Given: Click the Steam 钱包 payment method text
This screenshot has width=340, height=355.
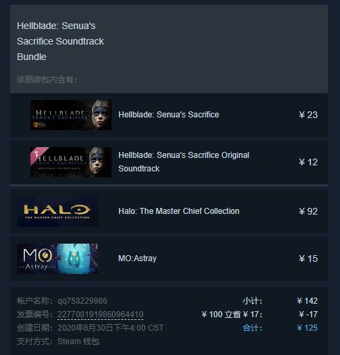Looking at the screenshot, I should [x=78, y=342].
